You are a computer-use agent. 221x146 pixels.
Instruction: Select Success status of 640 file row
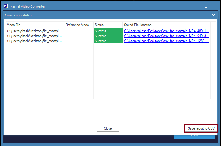point(108,36)
